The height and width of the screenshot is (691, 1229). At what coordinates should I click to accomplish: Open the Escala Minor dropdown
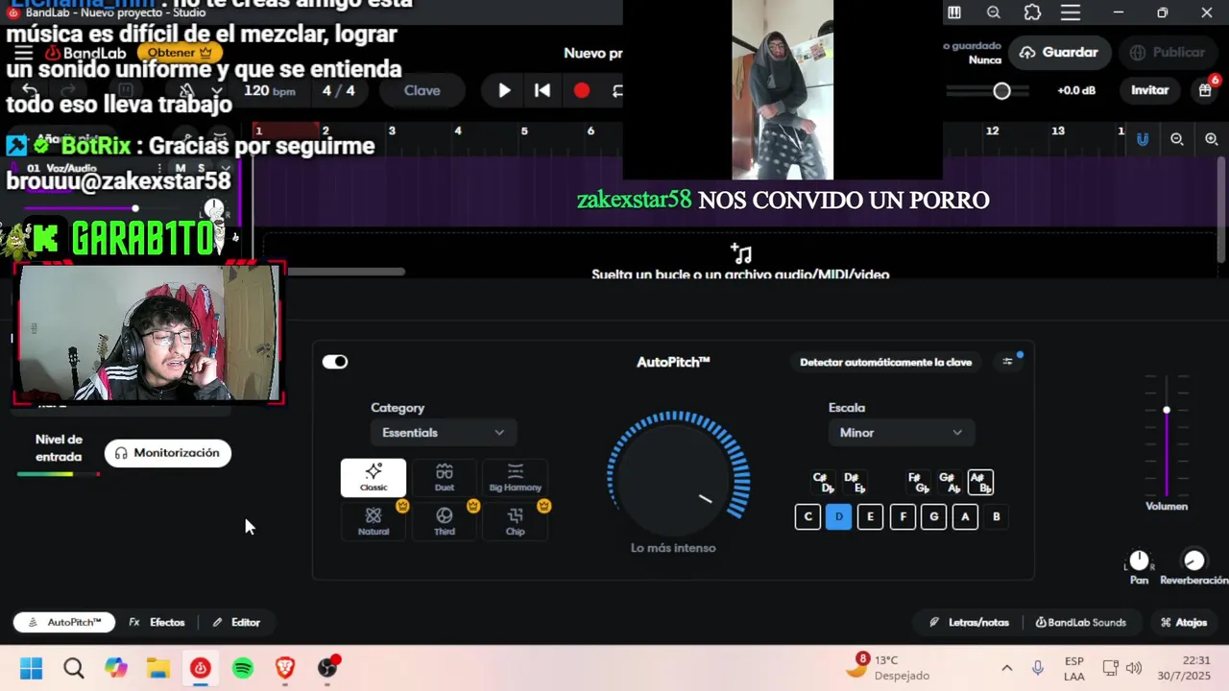coord(901,433)
